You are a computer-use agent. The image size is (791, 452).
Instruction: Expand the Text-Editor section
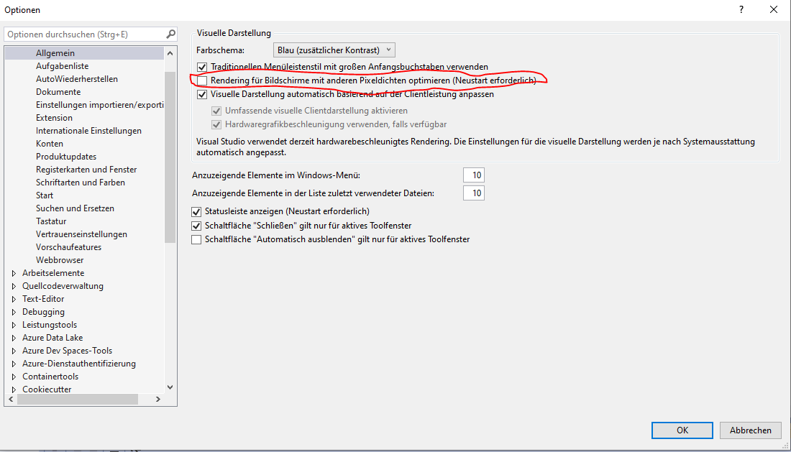point(12,298)
